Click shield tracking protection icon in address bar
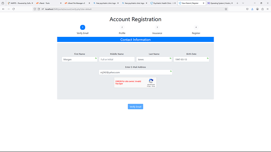 35,9
